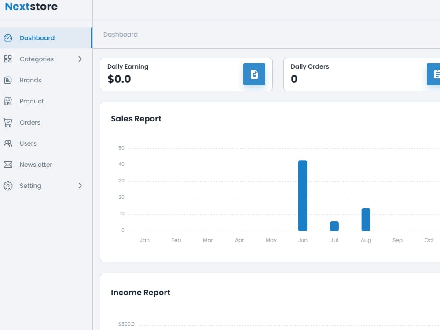Click the Daily Earning invoice icon

click(x=254, y=74)
